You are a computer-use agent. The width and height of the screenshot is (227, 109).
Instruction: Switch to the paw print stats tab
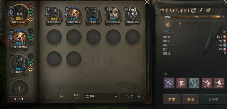(168, 25)
